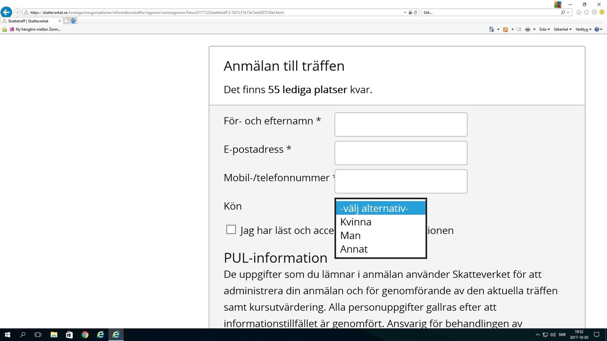Expand the search provider dropdown arrow

(568, 13)
